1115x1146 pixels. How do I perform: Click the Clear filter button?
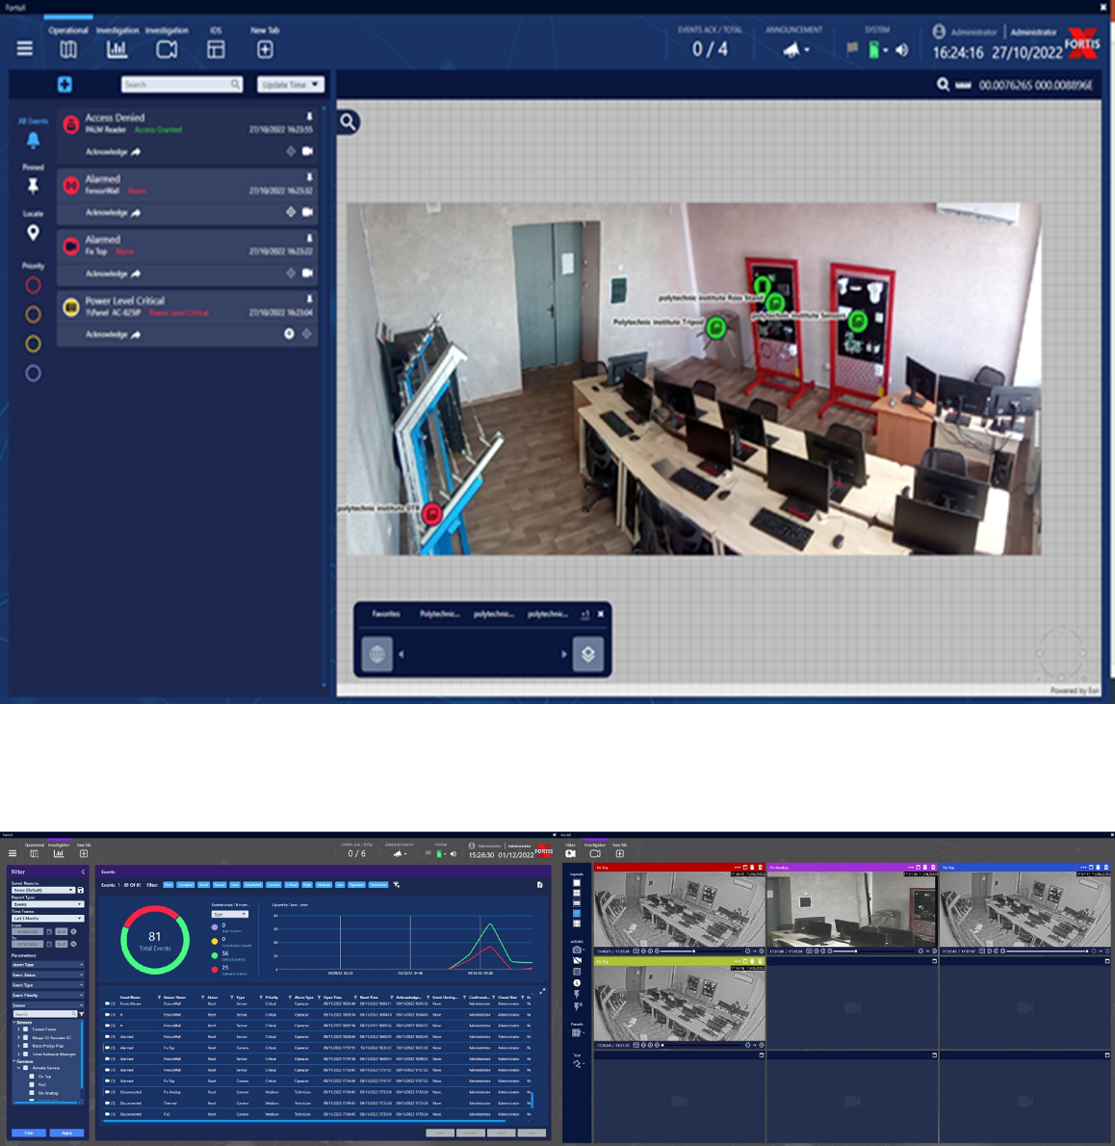pos(29,1133)
